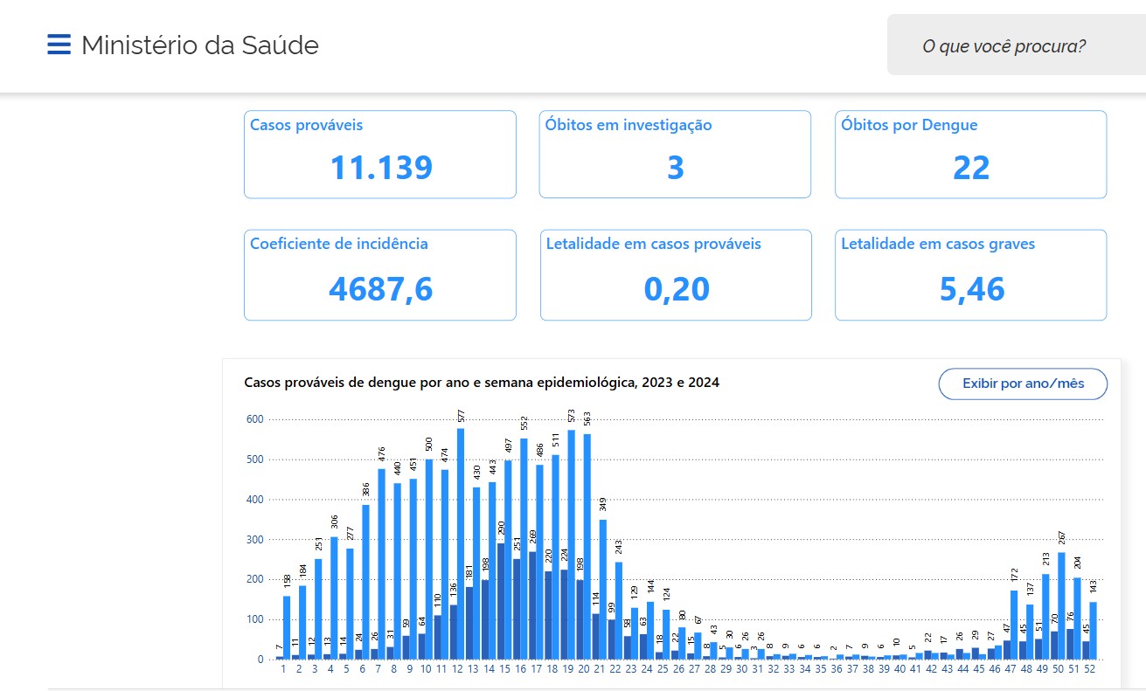Select the week 21 bar labeled 349

point(602,590)
